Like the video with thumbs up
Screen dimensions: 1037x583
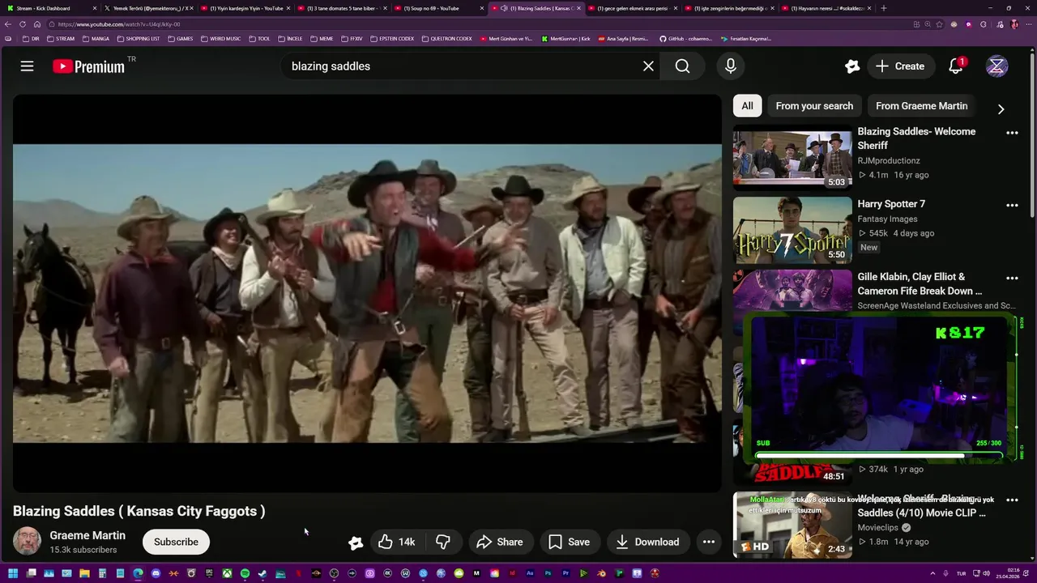click(x=397, y=542)
